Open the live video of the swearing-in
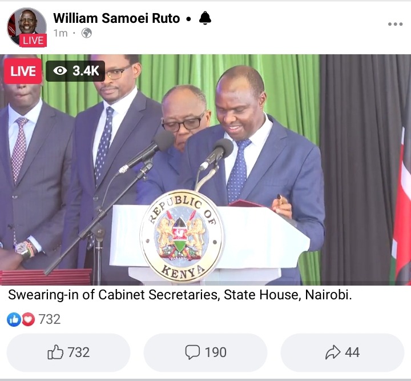Viewport: 411px width, 381px height. click(205, 170)
